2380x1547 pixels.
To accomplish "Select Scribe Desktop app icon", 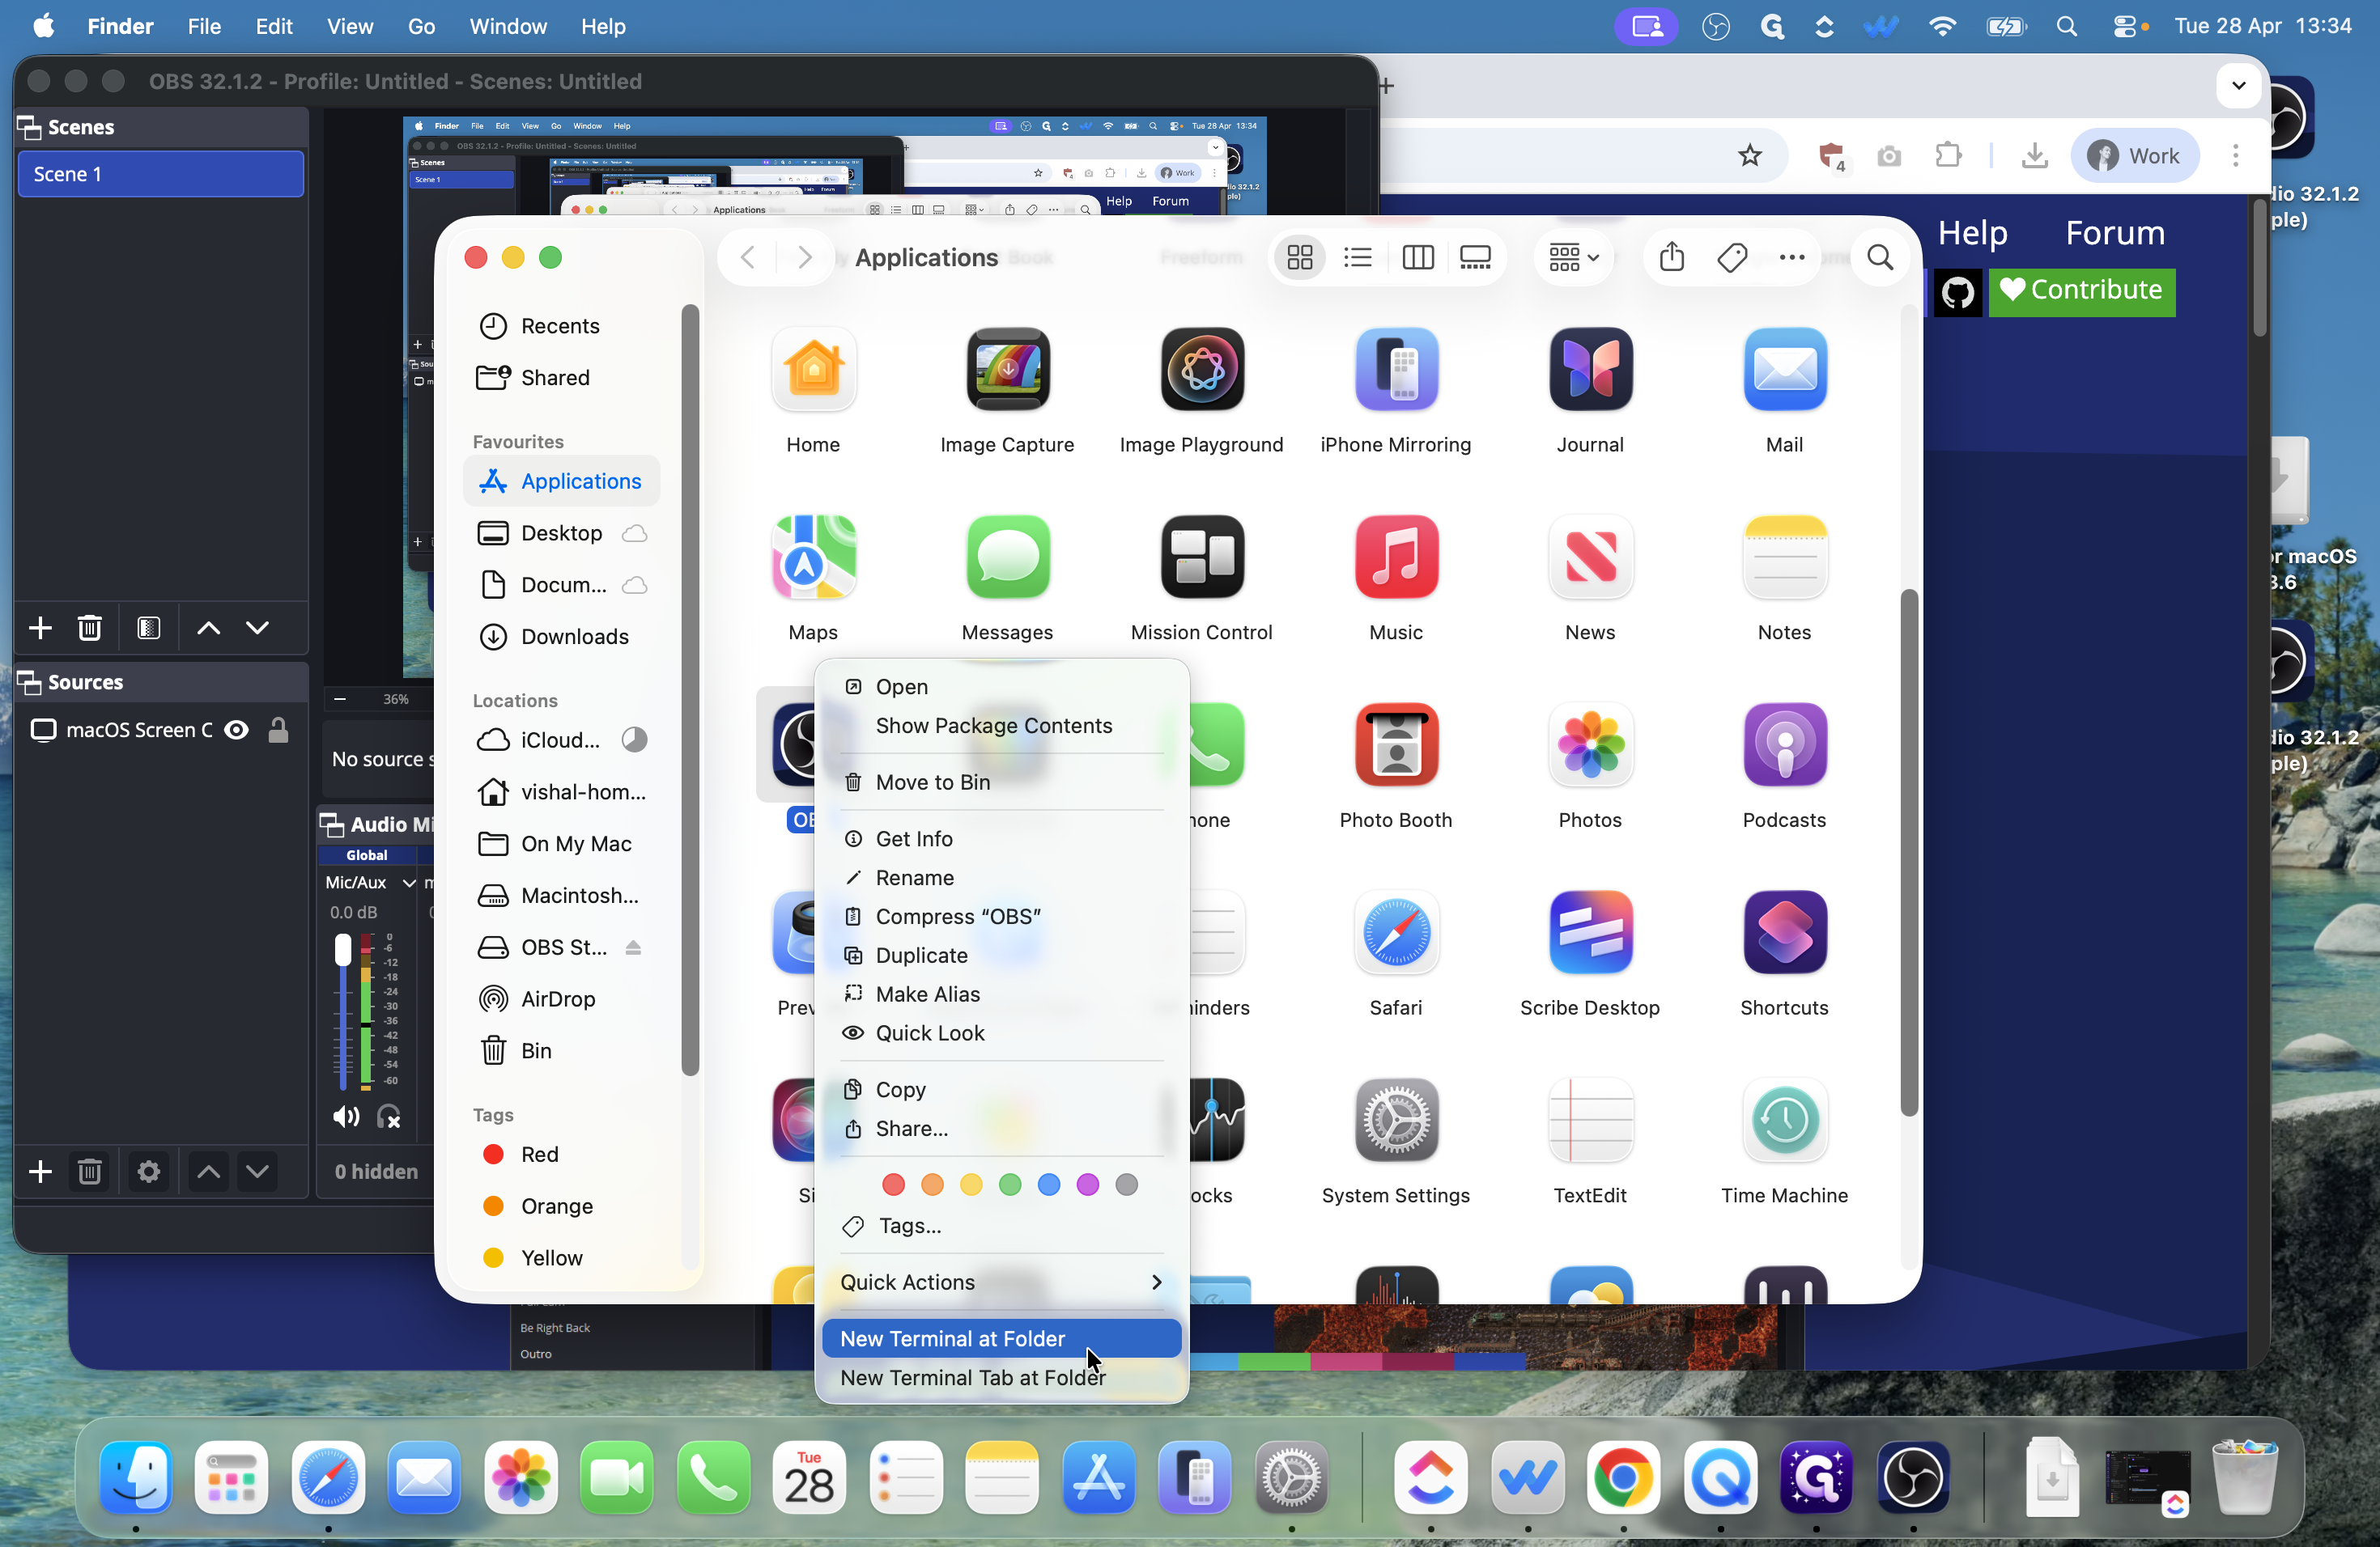I will pyautogui.click(x=1590, y=932).
